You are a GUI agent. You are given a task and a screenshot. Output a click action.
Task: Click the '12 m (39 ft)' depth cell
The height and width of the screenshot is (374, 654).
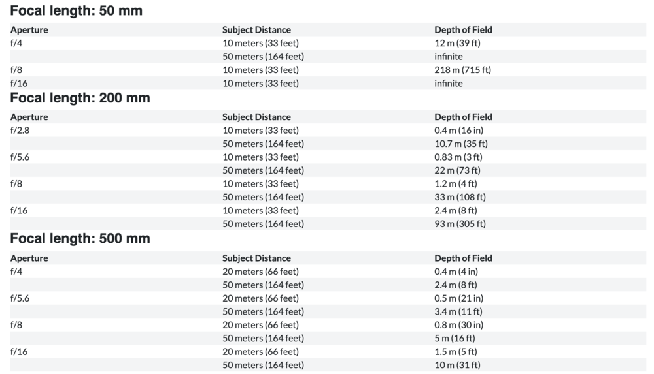(458, 43)
